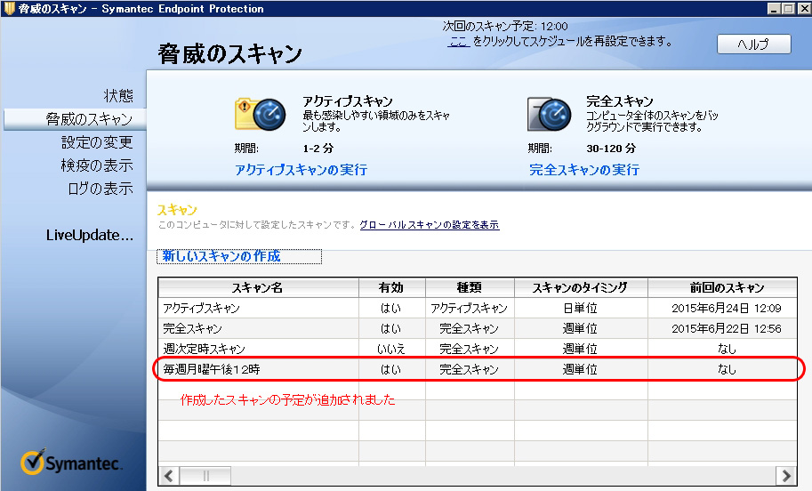Sort by スキャン名 column header
The height and width of the screenshot is (491, 812).
click(x=258, y=287)
